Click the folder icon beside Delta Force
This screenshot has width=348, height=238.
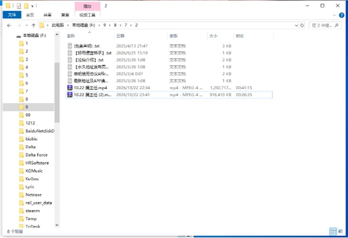click(x=21, y=155)
